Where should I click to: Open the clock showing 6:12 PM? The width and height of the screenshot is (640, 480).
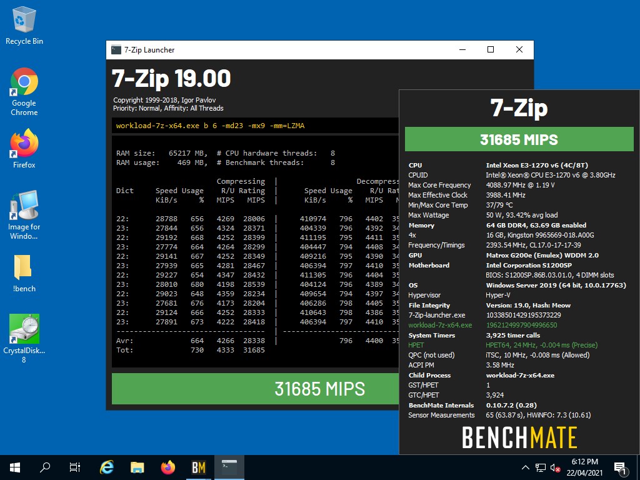584,467
